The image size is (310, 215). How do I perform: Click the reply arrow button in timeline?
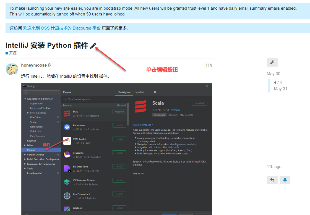tap(272, 180)
